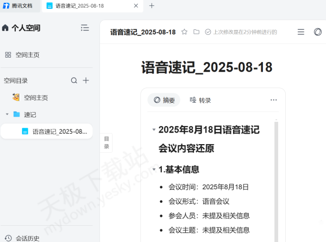The height and width of the screenshot is (242, 326).
Task: Open 空间主页 at top of sidebar
Action: (x=27, y=55)
